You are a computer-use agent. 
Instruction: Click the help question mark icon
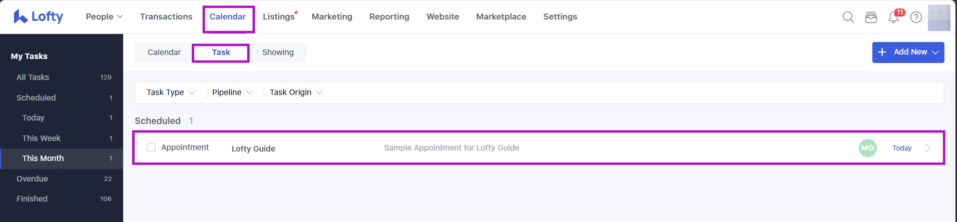point(916,17)
